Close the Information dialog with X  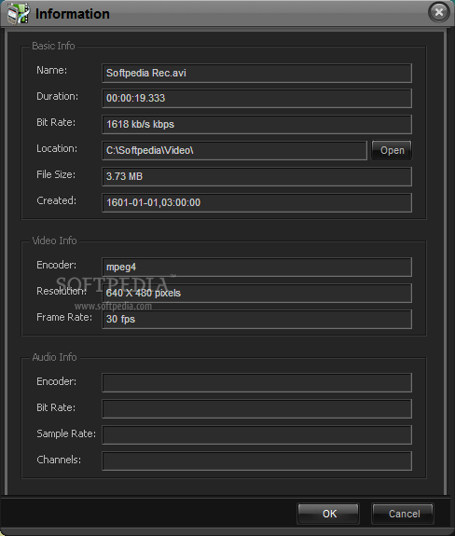pyautogui.click(x=438, y=13)
